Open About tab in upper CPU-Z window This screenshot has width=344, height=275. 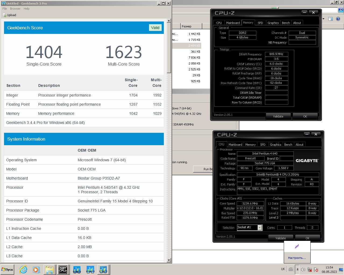point(297,23)
